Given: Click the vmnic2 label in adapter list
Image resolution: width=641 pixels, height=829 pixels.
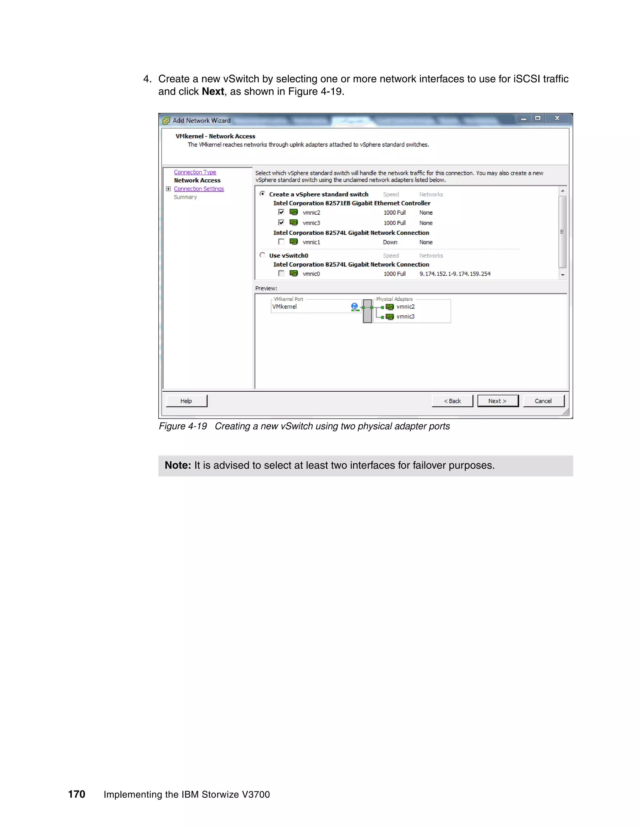Looking at the screenshot, I should tap(311, 212).
